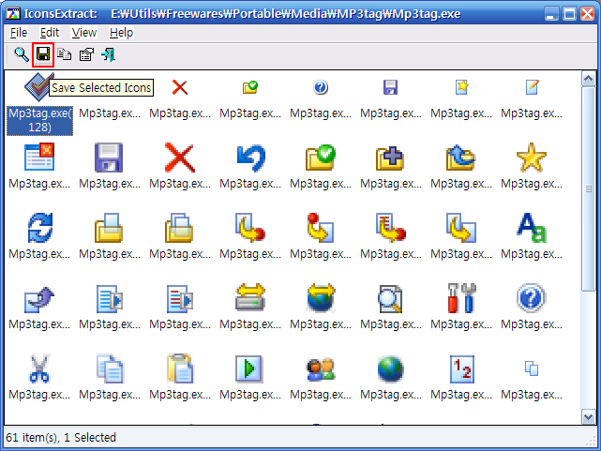Select the folder with plus sign icon

(x=391, y=158)
